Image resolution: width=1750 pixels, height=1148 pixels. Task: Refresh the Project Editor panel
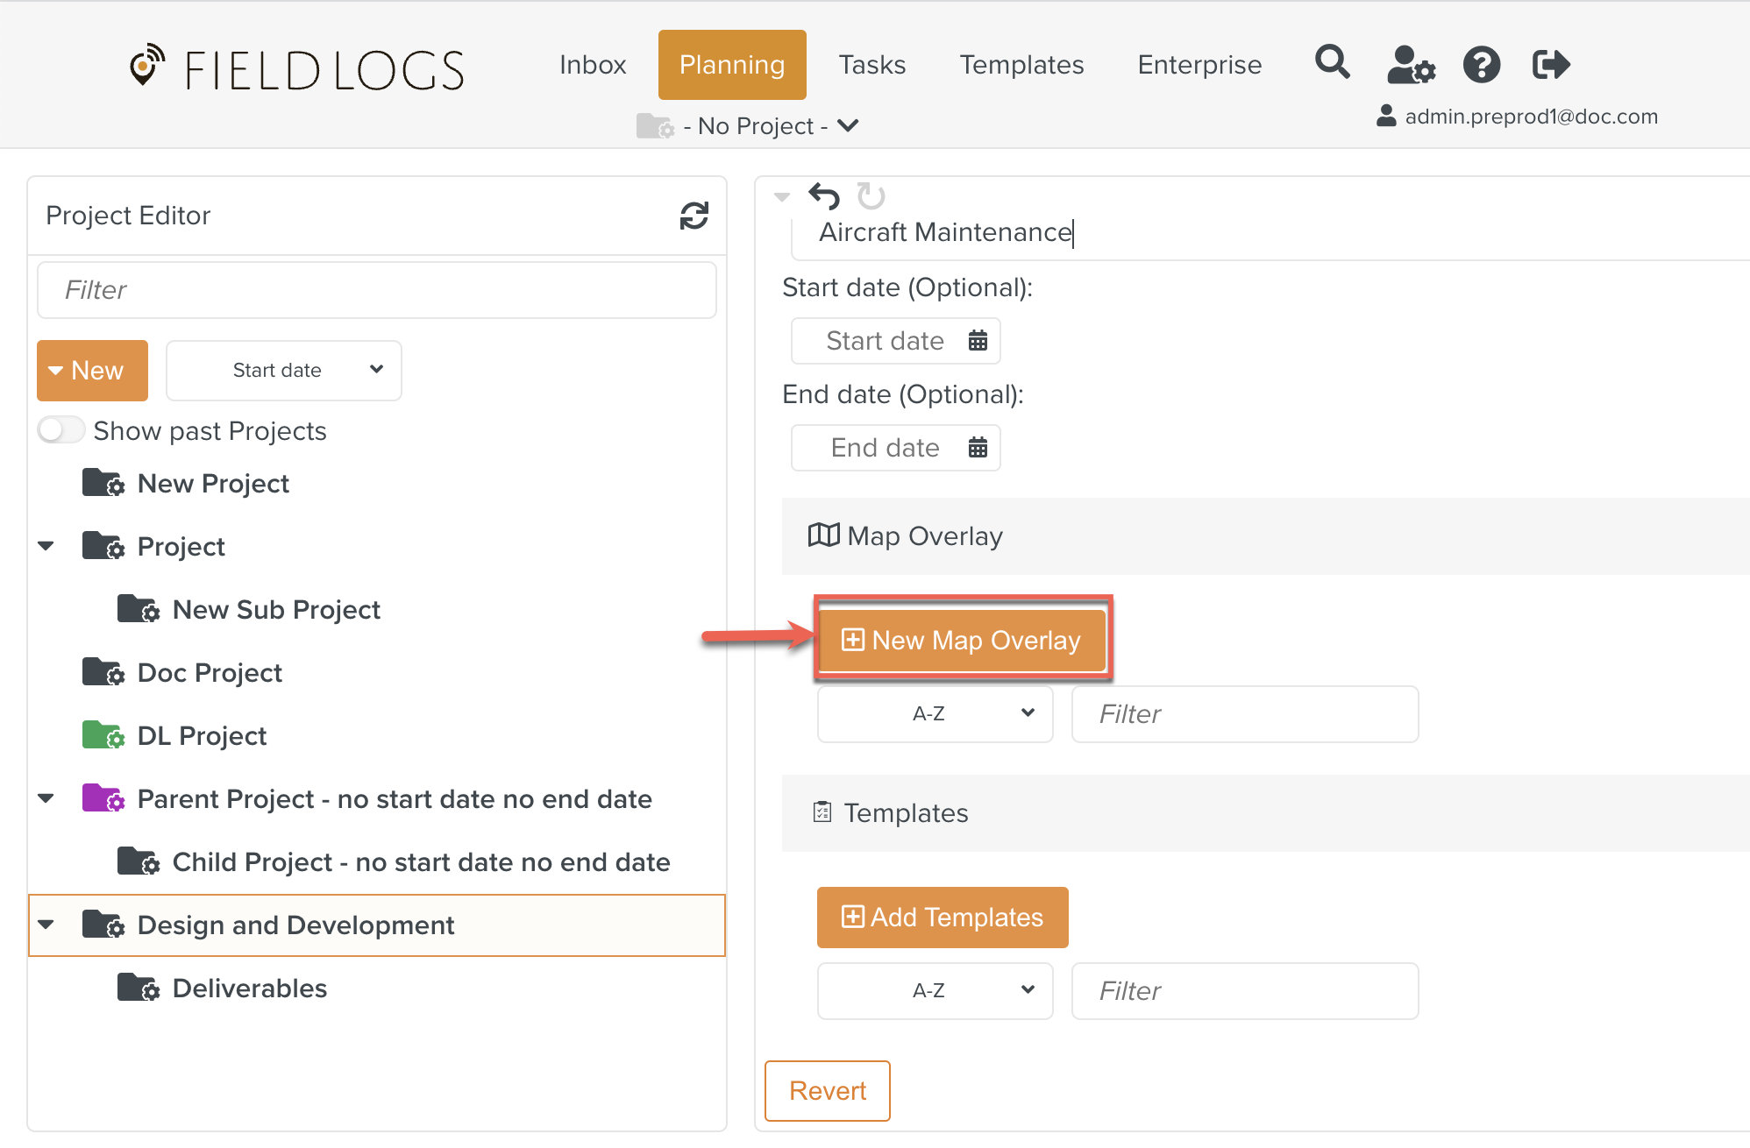(x=694, y=216)
